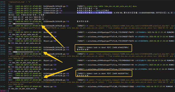Image resolution: width=175 pixels, height=92 pixels.
Task: Click task name exlschema_d1h96aedrqpaff7sfj00_1751290665113860 on line 24164
Action: coord(111,86)
